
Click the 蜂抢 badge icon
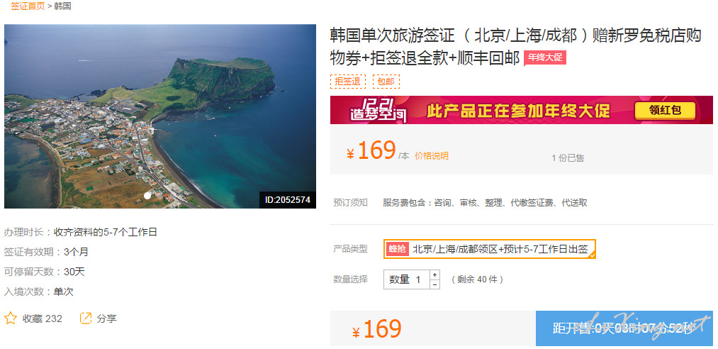coord(397,249)
